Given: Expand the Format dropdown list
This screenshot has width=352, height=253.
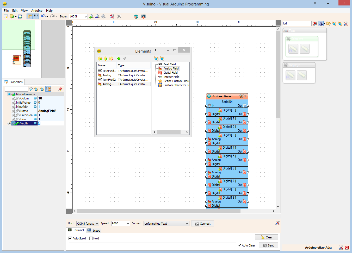Looking at the screenshot, I should click(x=187, y=224).
